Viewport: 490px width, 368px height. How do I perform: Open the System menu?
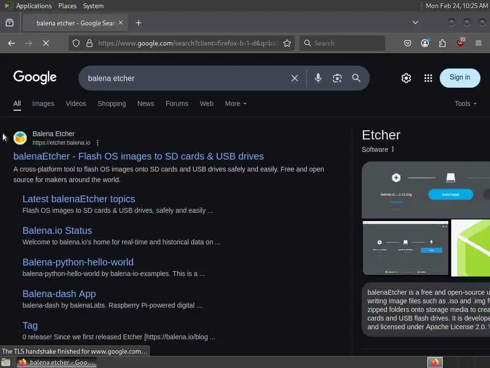pos(93,6)
